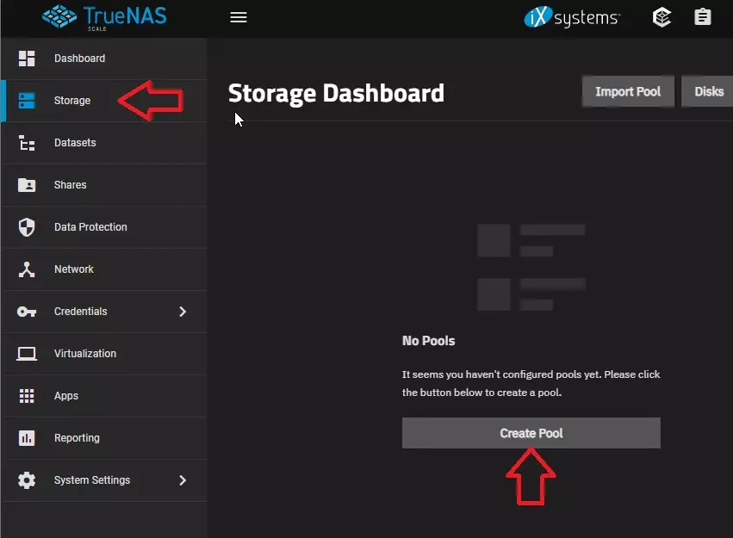Toggle the sidebar with the hamburger menu
Viewport: 733px width, 538px height.
coord(239,15)
